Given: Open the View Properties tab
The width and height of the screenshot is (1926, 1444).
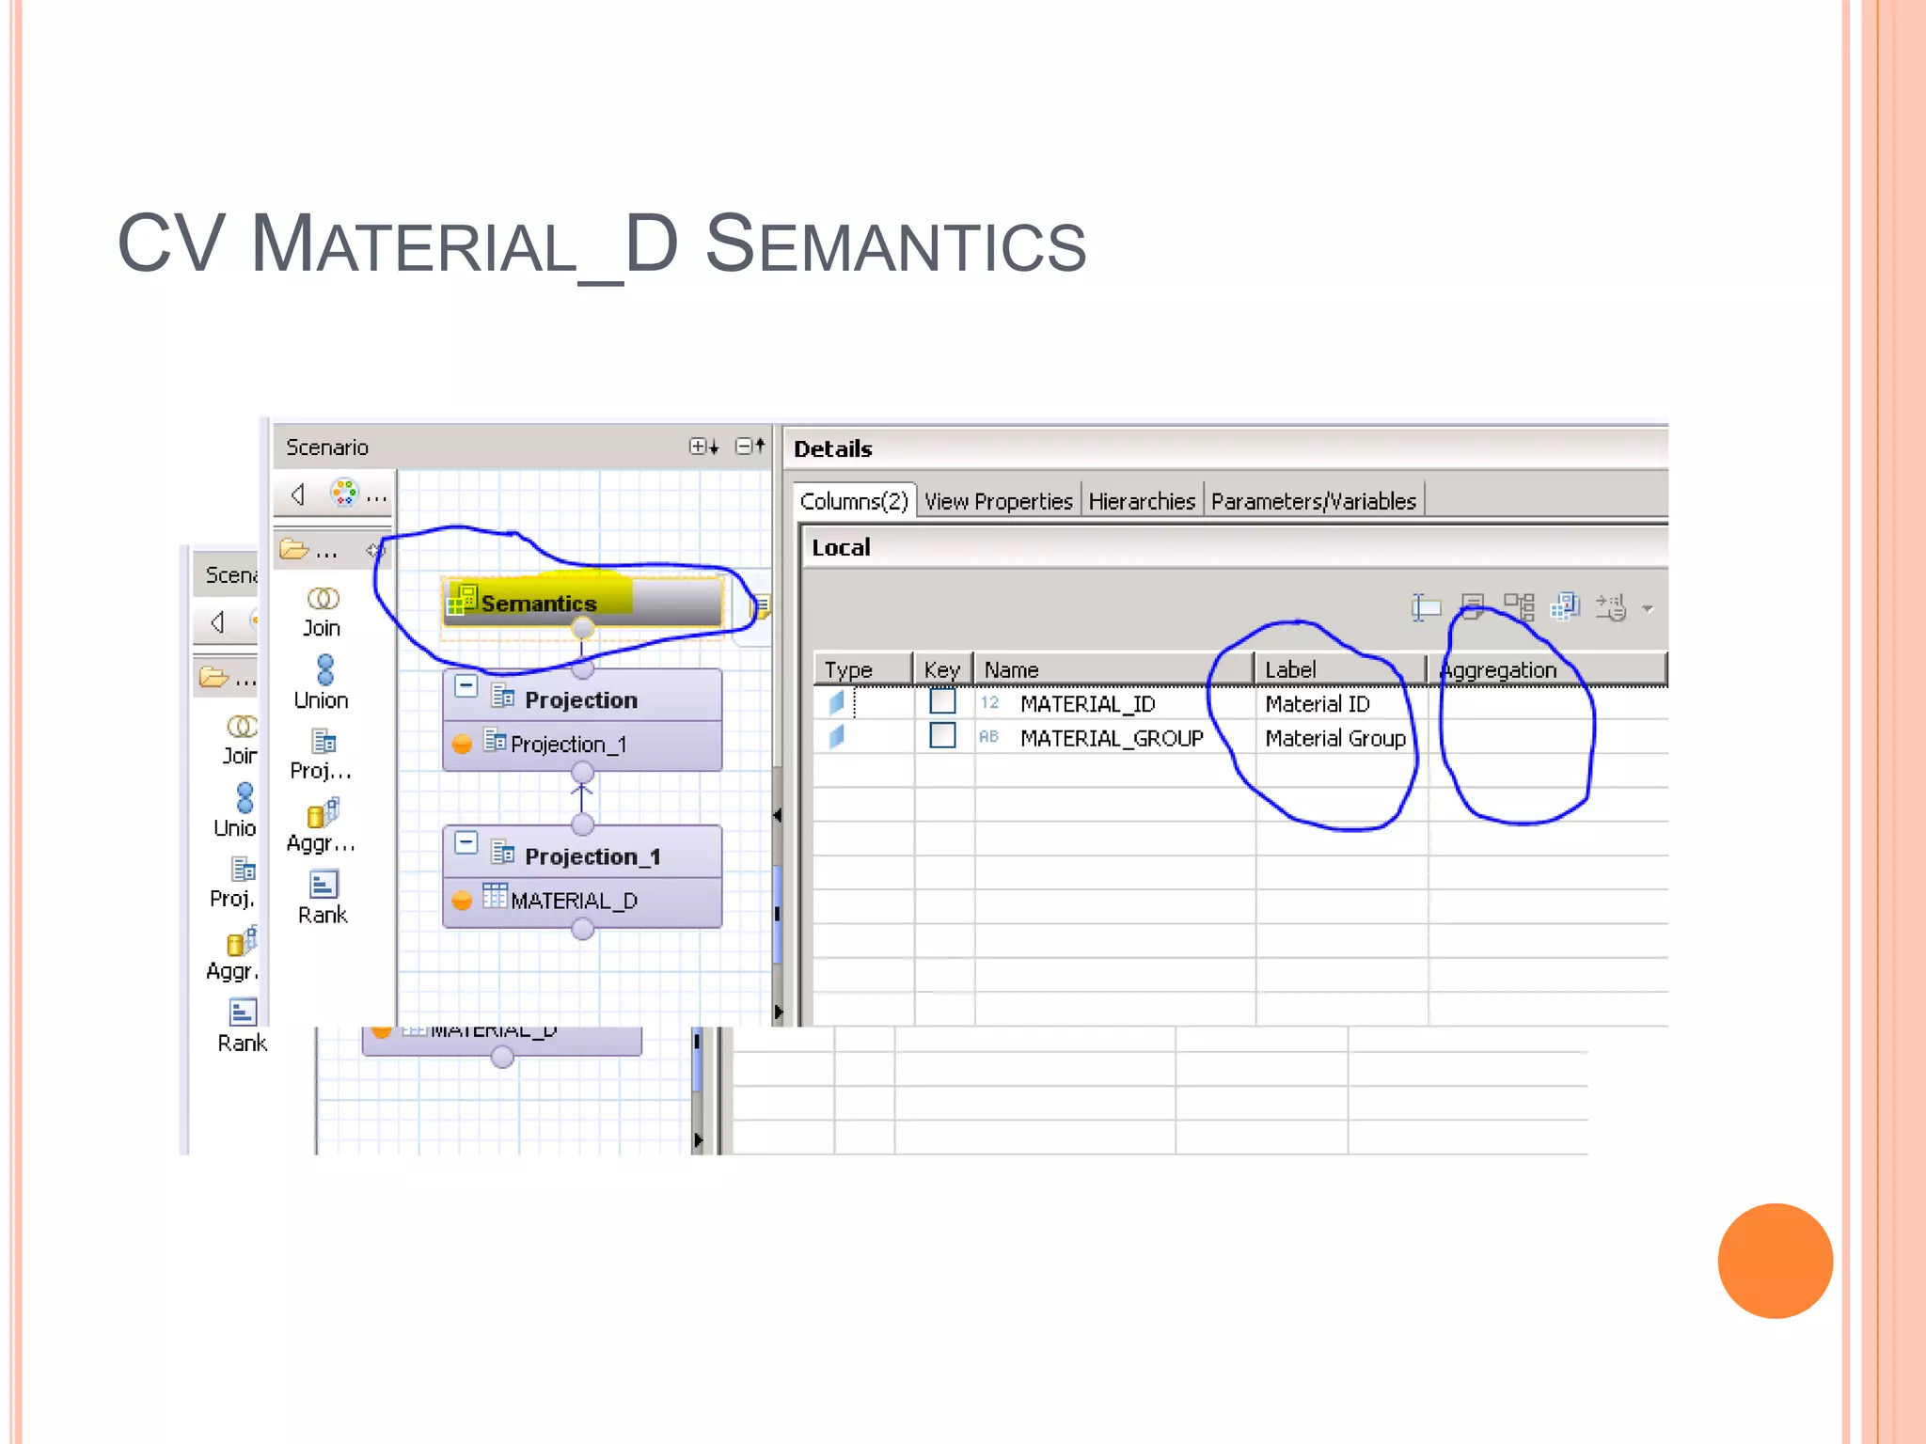Looking at the screenshot, I should [998, 501].
